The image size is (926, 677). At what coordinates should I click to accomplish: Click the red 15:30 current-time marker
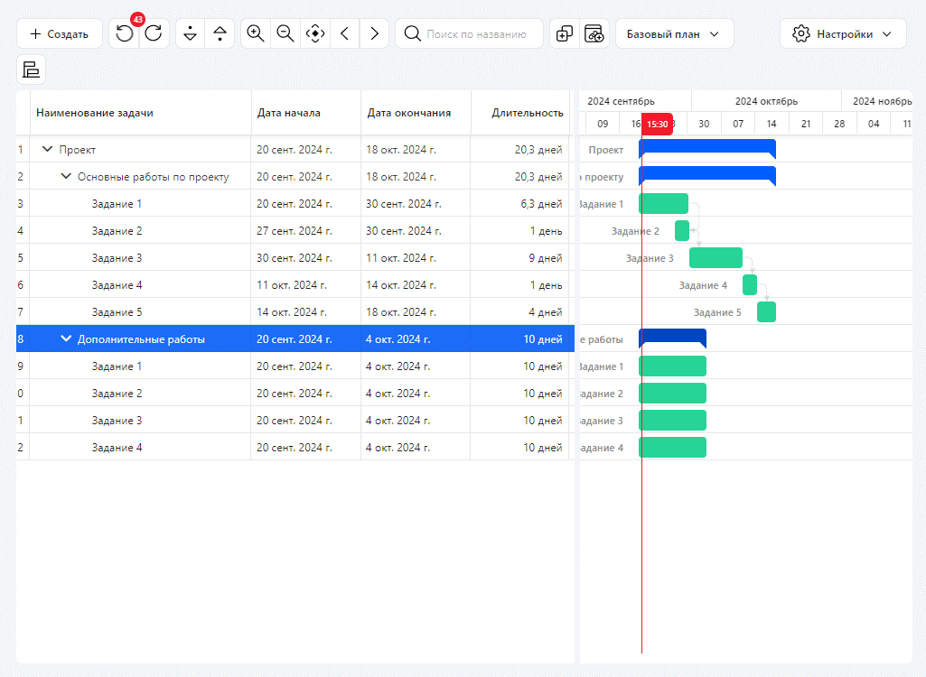(x=658, y=124)
